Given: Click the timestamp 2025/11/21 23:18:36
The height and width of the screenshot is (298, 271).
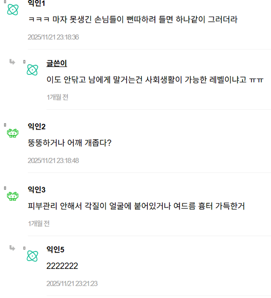Looking at the screenshot, I should click(53, 37).
